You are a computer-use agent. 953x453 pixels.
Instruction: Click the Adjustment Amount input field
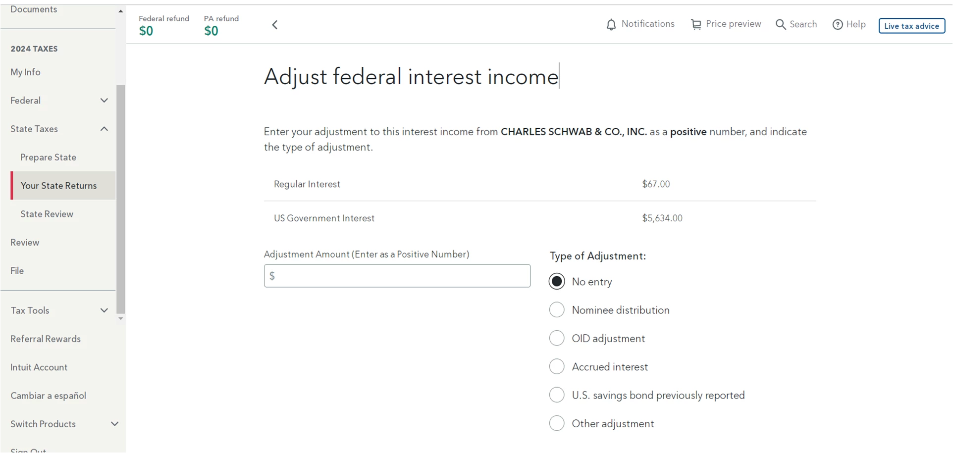[397, 276]
